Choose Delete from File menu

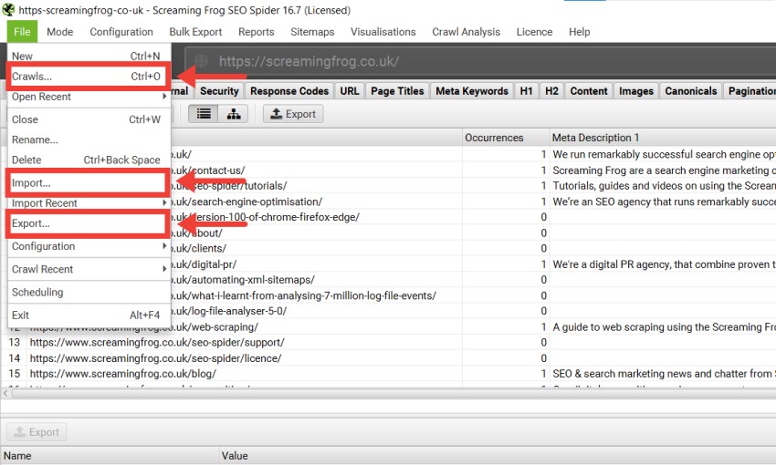tap(89, 160)
